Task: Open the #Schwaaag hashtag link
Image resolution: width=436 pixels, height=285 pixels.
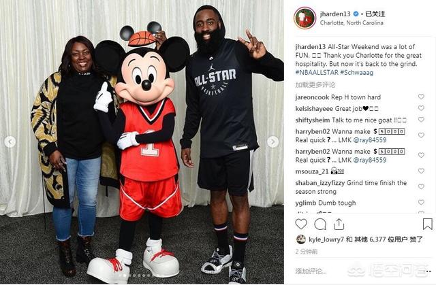Action: (x=356, y=72)
